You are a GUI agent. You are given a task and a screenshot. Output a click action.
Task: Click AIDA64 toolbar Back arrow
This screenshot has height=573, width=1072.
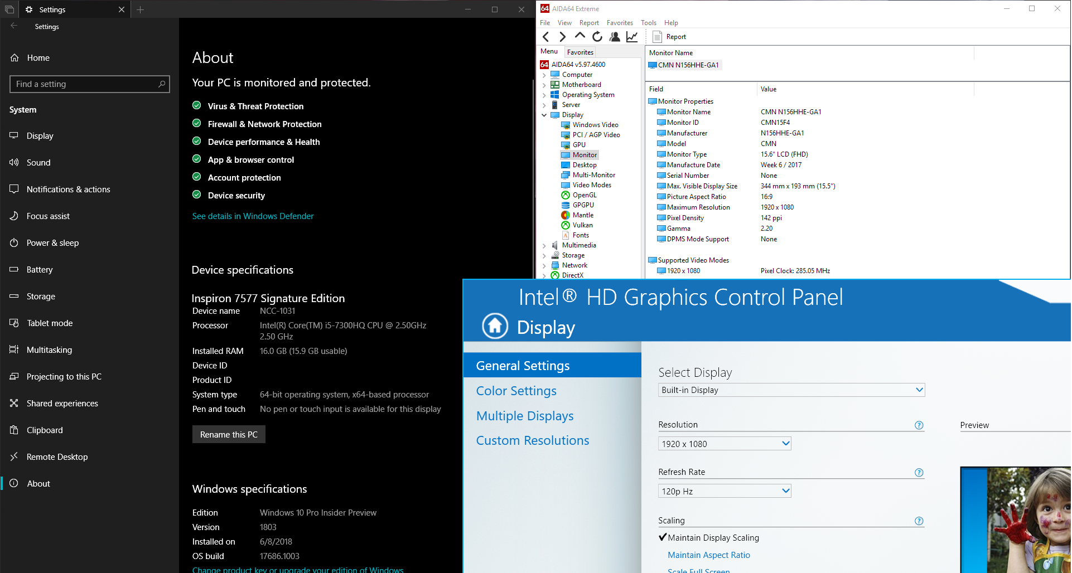pyautogui.click(x=546, y=37)
